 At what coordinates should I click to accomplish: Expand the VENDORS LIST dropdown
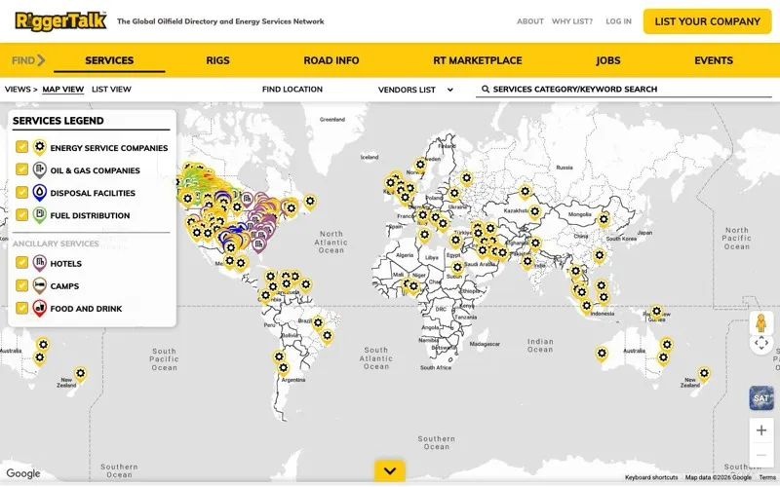point(415,90)
